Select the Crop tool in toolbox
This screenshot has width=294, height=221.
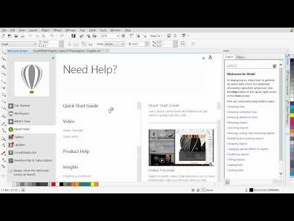pyautogui.click(x=4, y=67)
